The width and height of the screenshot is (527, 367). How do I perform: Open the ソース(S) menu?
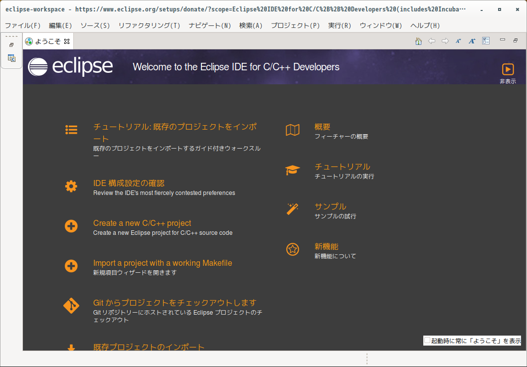(95, 25)
